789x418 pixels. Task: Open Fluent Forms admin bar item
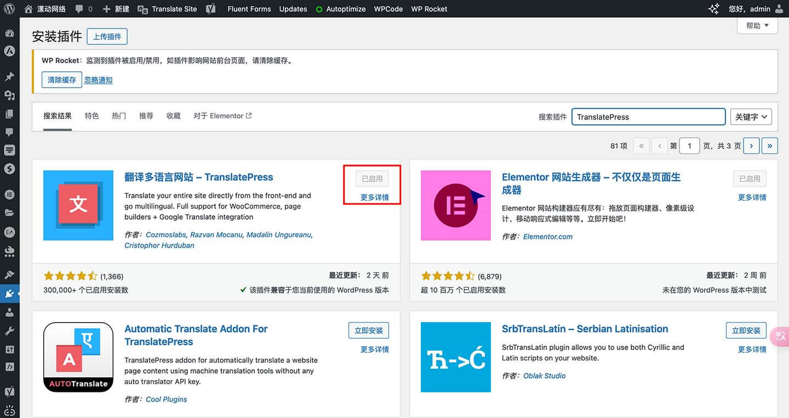249,9
